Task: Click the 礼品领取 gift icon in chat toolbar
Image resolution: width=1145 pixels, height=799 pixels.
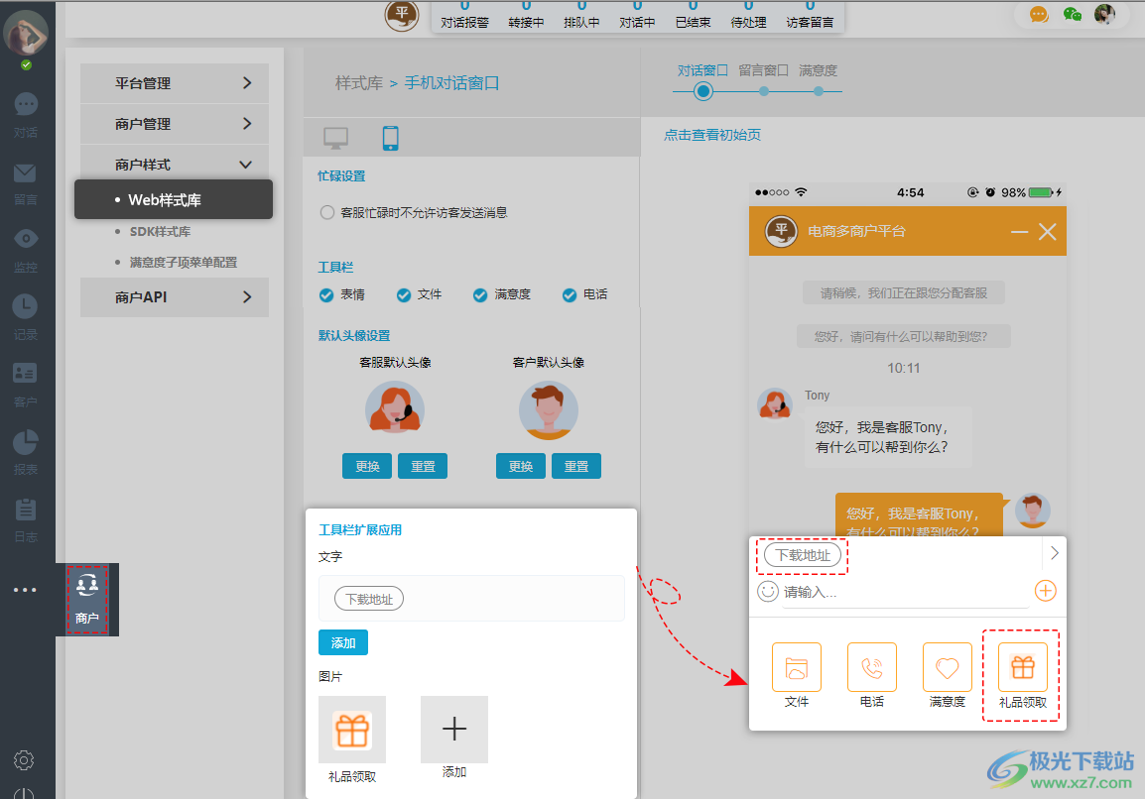Action: point(1020,666)
